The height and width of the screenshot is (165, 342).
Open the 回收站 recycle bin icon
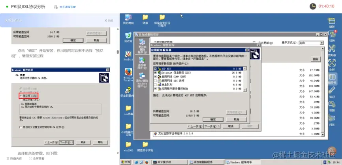[128, 37]
